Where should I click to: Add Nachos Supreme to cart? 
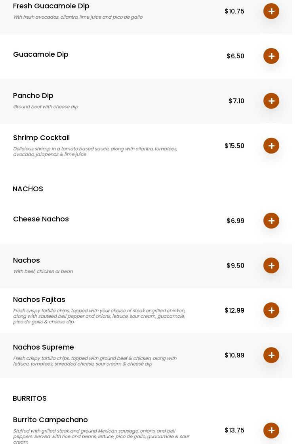(x=271, y=355)
